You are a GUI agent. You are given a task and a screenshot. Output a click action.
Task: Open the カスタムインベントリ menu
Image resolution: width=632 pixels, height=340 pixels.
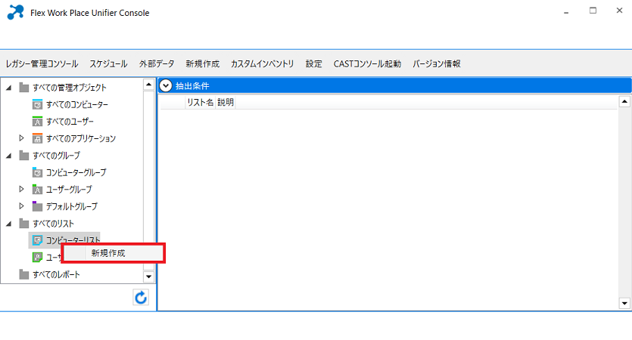[x=263, y=63]
